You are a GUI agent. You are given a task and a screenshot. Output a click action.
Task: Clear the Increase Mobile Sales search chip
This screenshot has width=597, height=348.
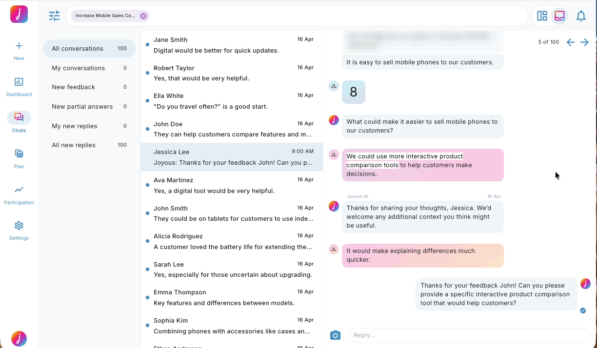[143, 16]
